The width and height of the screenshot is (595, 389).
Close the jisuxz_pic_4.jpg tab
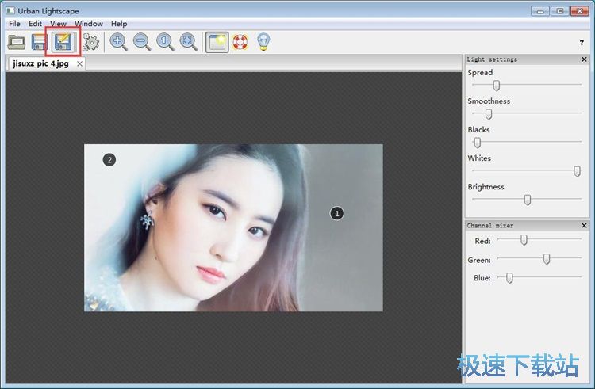click(x=79, y=63)
